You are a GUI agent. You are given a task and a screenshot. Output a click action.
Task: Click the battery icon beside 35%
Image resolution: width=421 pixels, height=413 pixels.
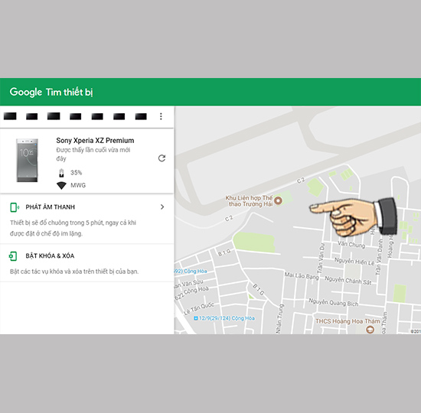coord(61,173)
